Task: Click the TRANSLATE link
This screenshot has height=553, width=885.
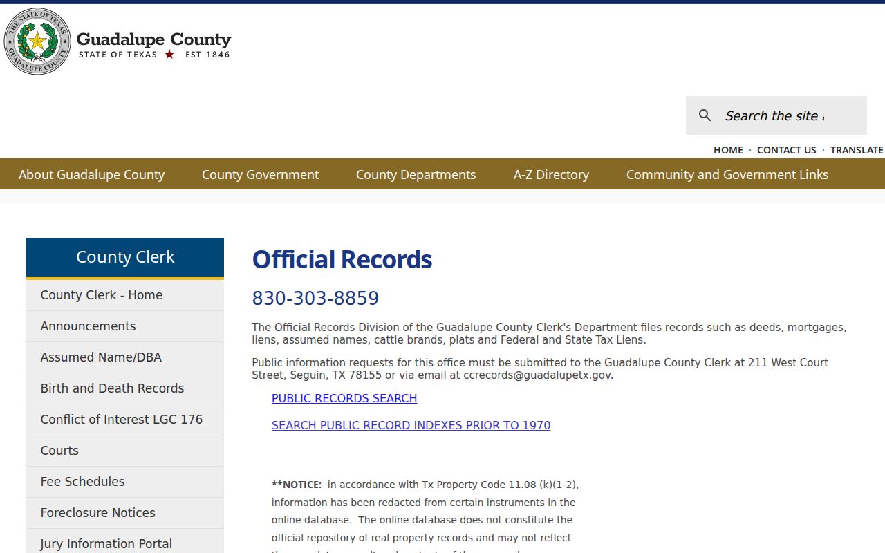Action: [856, 150]
